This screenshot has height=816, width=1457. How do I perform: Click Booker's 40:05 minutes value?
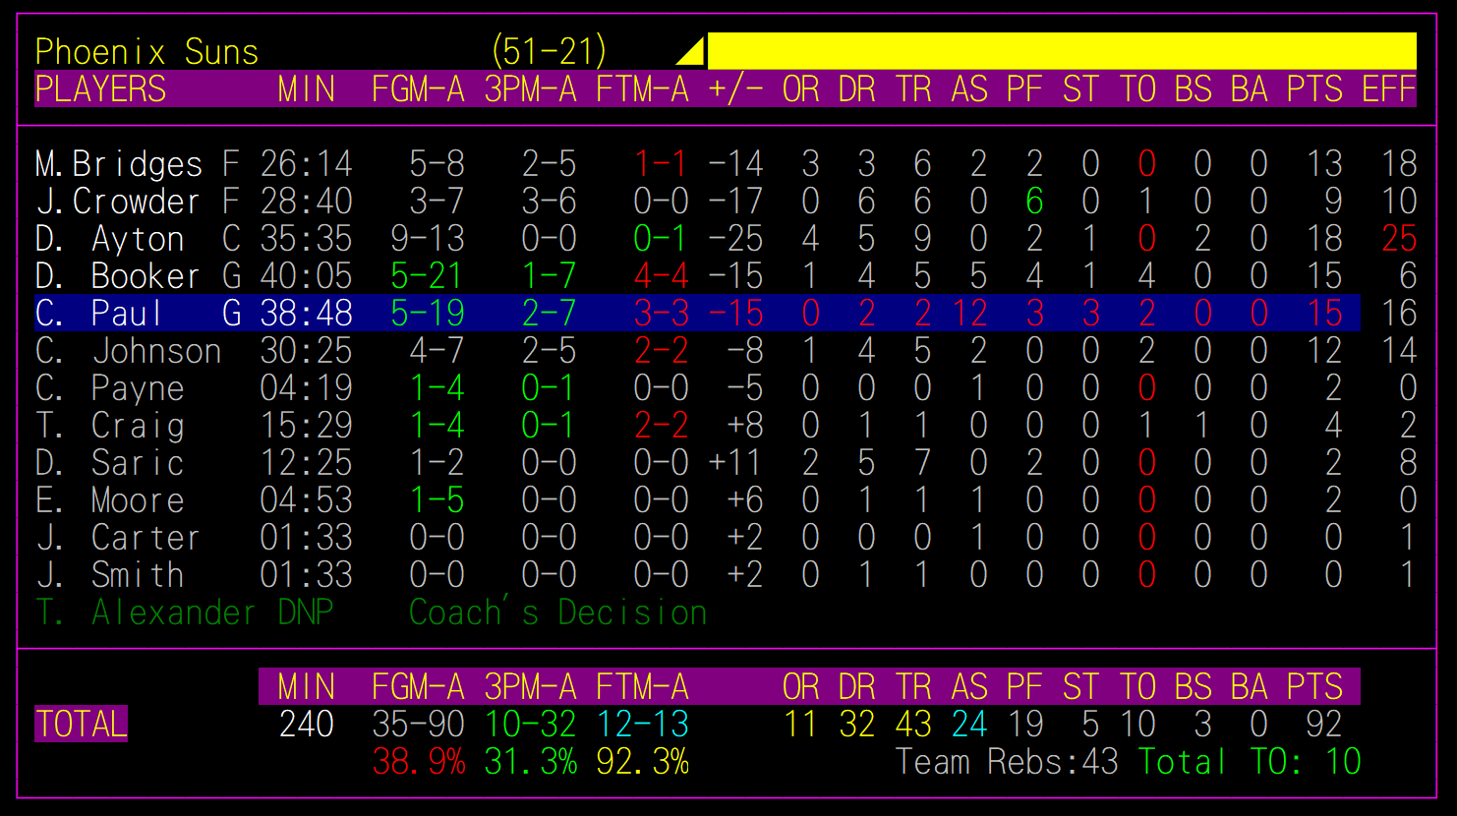[x=307, y=276]
